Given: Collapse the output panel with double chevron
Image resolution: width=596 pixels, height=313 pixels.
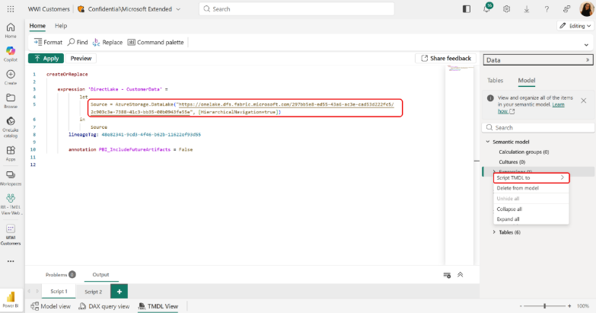Looking at the screenshot, I should tap(460, 275).
